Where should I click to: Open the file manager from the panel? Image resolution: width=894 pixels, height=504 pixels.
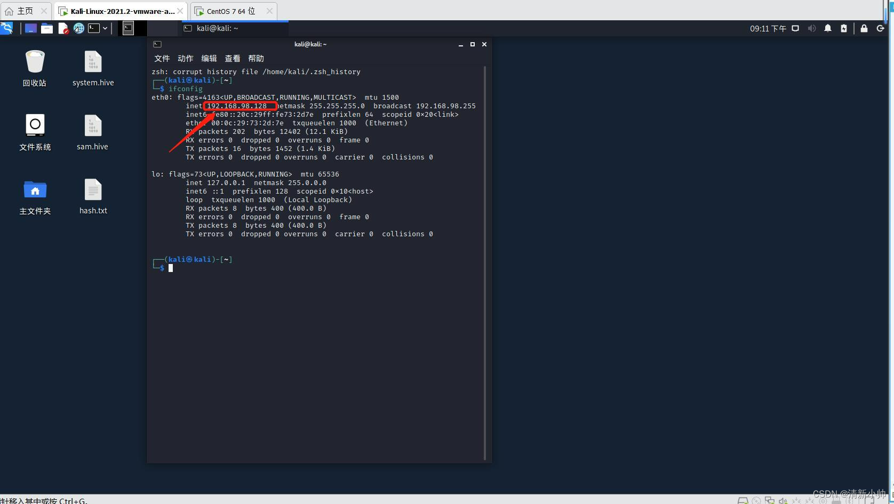click(47, 28)
